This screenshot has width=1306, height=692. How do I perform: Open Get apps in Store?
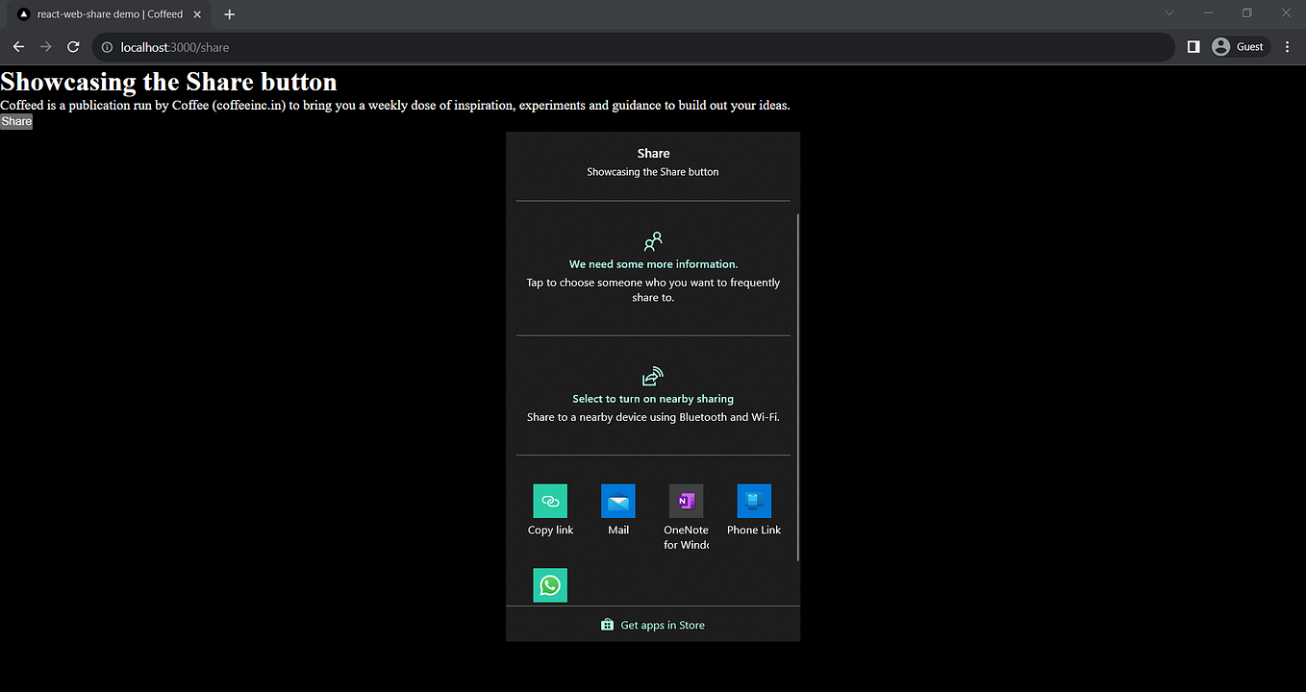[x=652, y=625]
